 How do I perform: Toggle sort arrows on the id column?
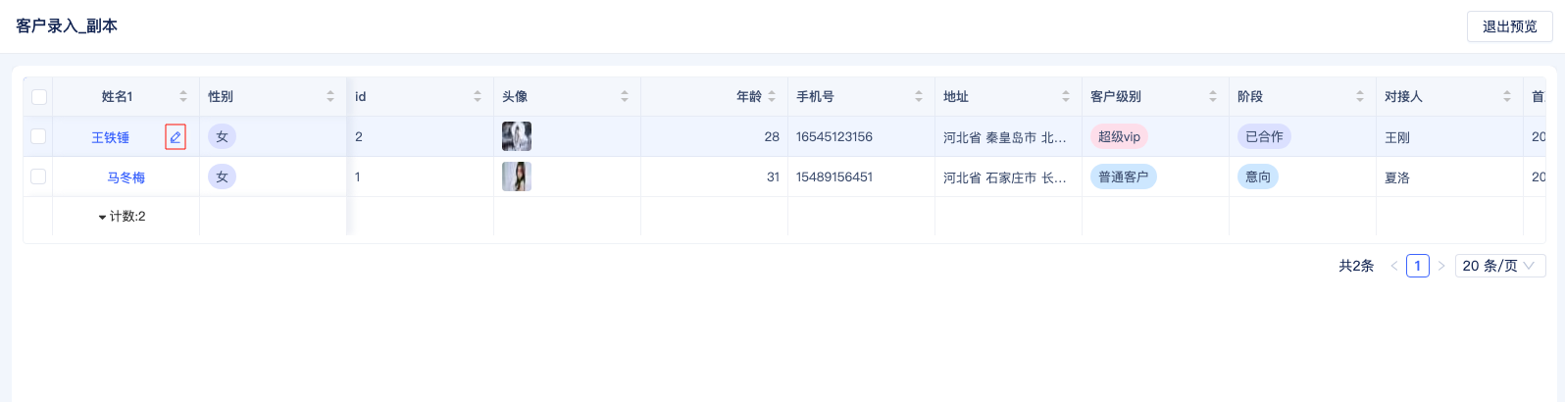(478, 96)
